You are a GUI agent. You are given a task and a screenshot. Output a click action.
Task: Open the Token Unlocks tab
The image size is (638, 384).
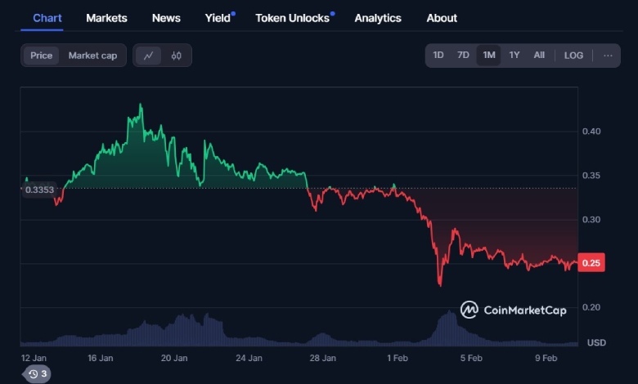[293, 18]
